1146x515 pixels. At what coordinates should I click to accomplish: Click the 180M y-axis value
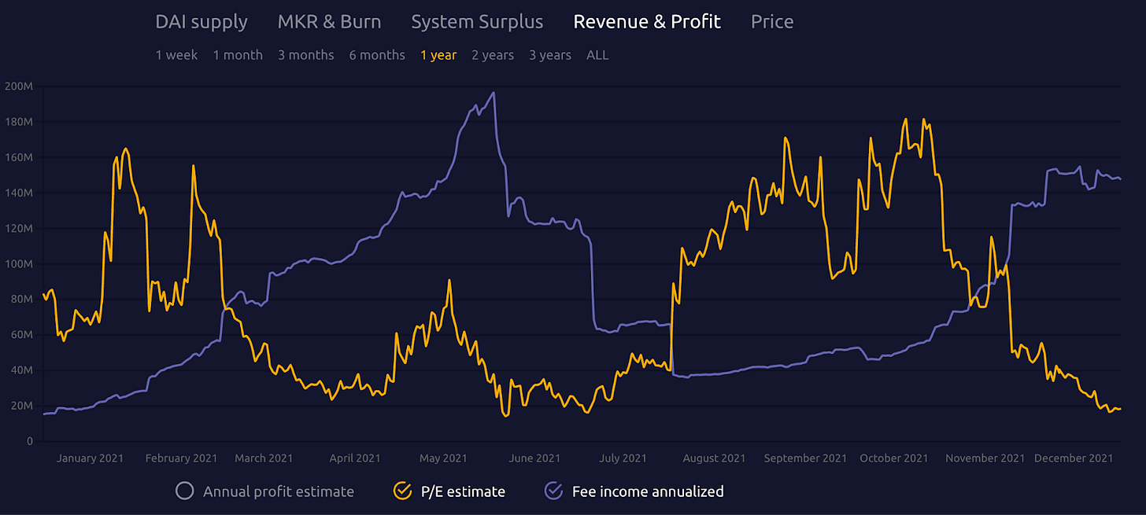pyautogui.click(x=18, y=122)
